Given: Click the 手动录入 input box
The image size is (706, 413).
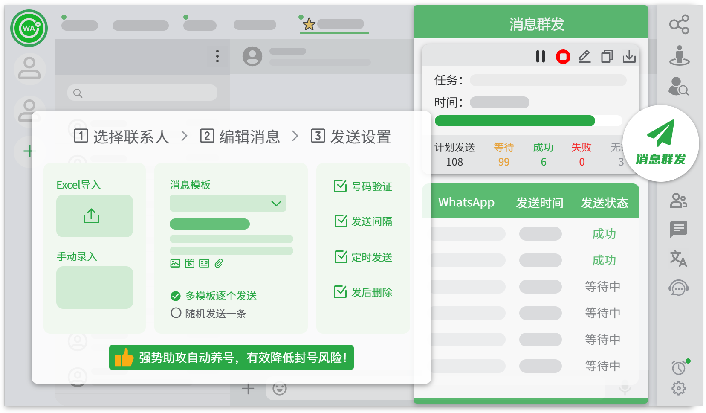Looking at the screenshot, I should click(x=95, y=288).
